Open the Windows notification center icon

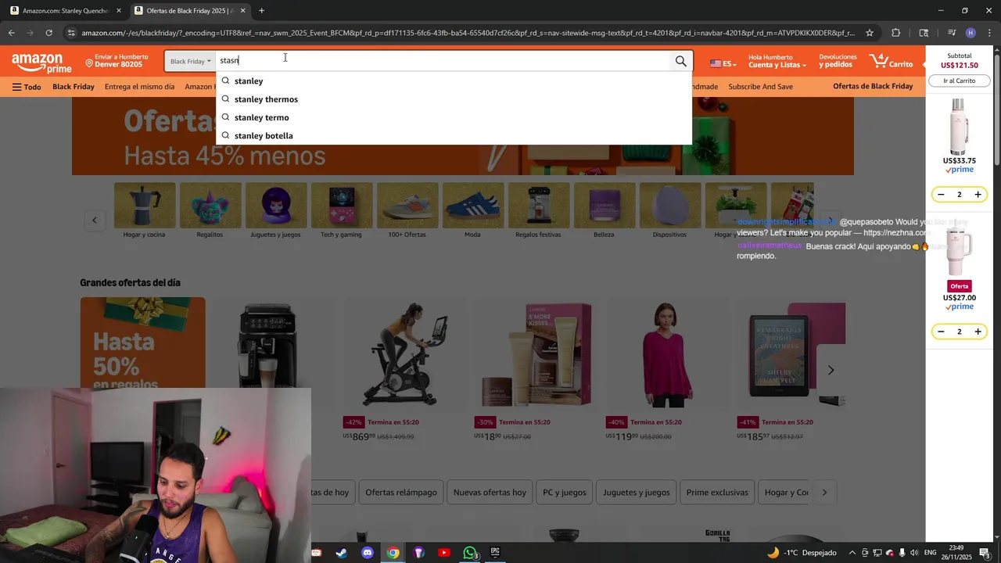985,553
